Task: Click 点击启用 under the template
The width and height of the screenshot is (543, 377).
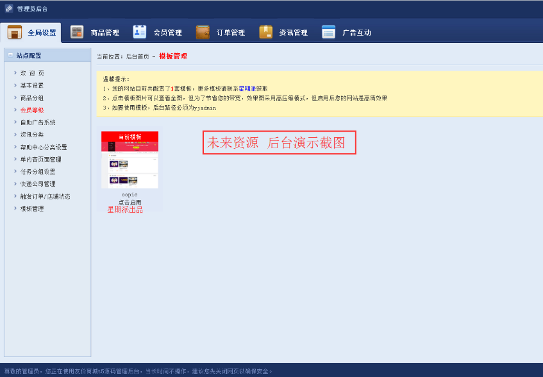Action: [x=130, y=202]
